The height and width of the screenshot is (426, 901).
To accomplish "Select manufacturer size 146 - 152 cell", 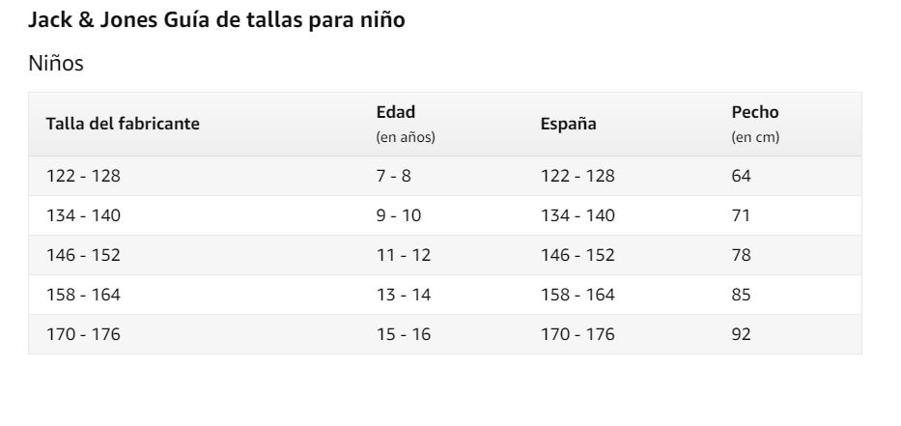I will pyautogui.click(x=83, y=255).
